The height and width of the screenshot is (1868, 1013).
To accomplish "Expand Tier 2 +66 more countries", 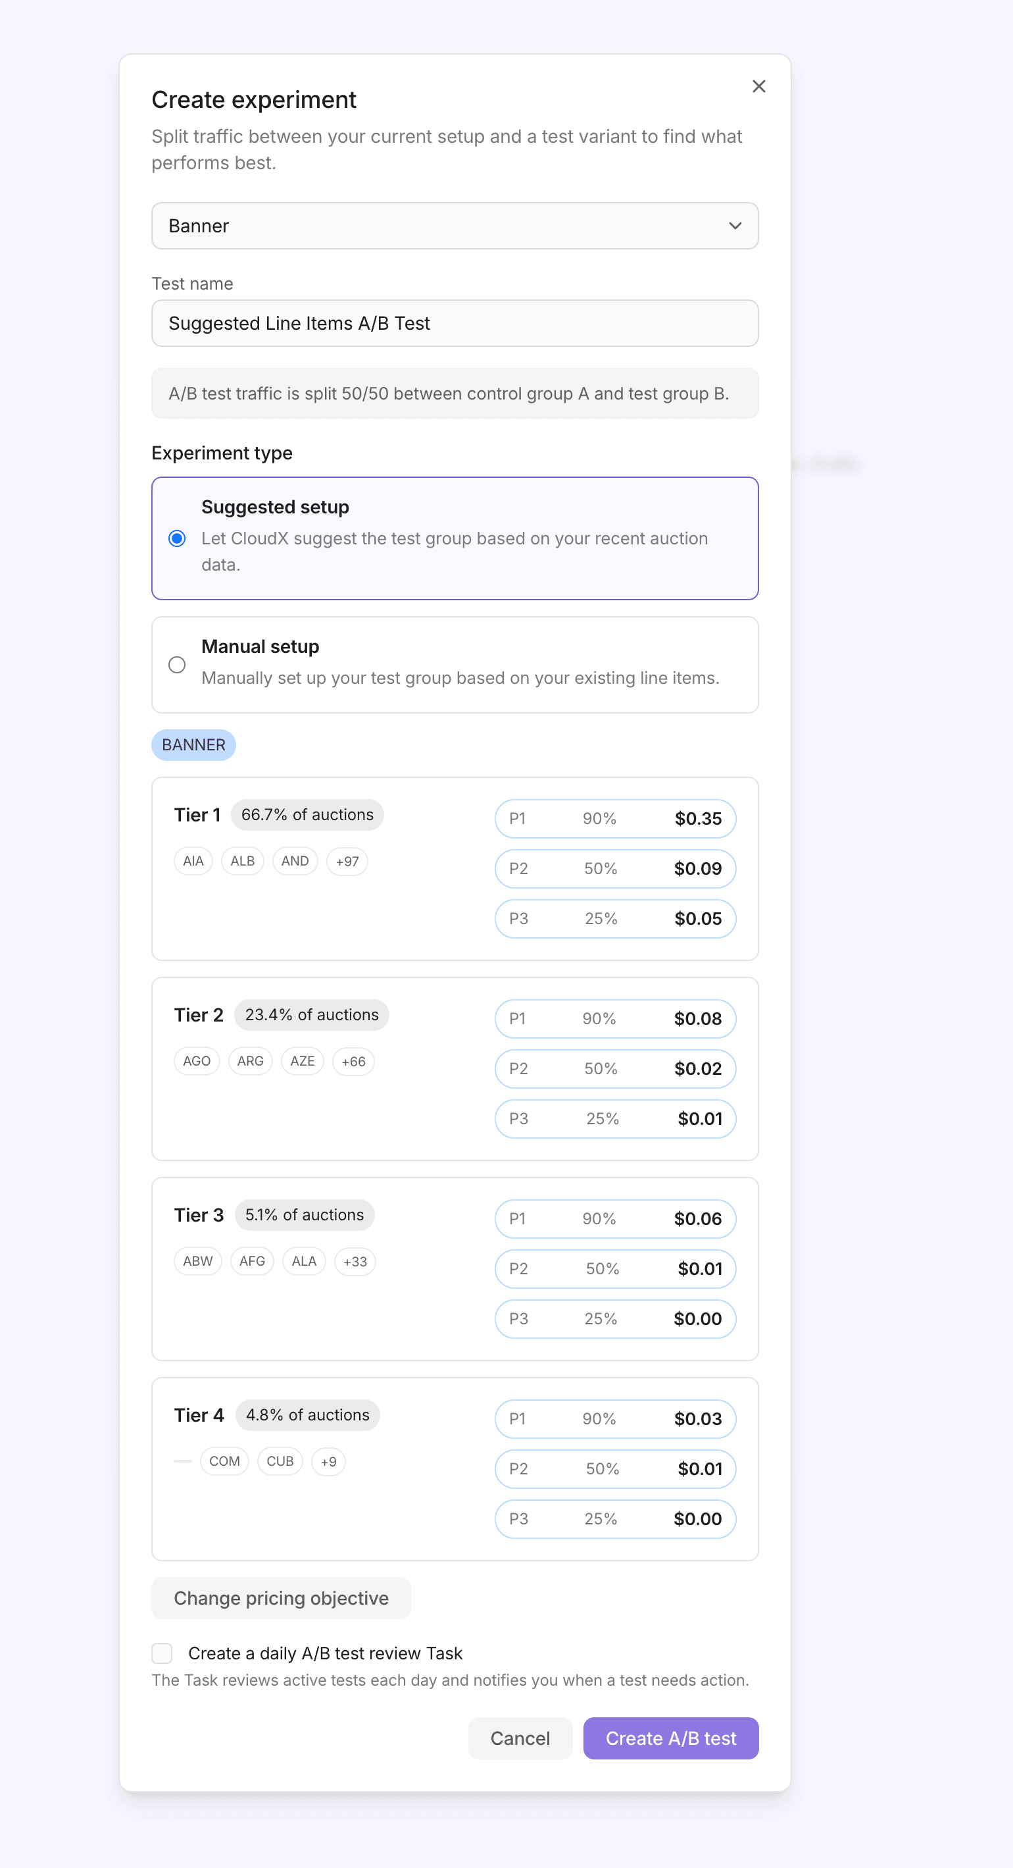I will (354, 1062).
